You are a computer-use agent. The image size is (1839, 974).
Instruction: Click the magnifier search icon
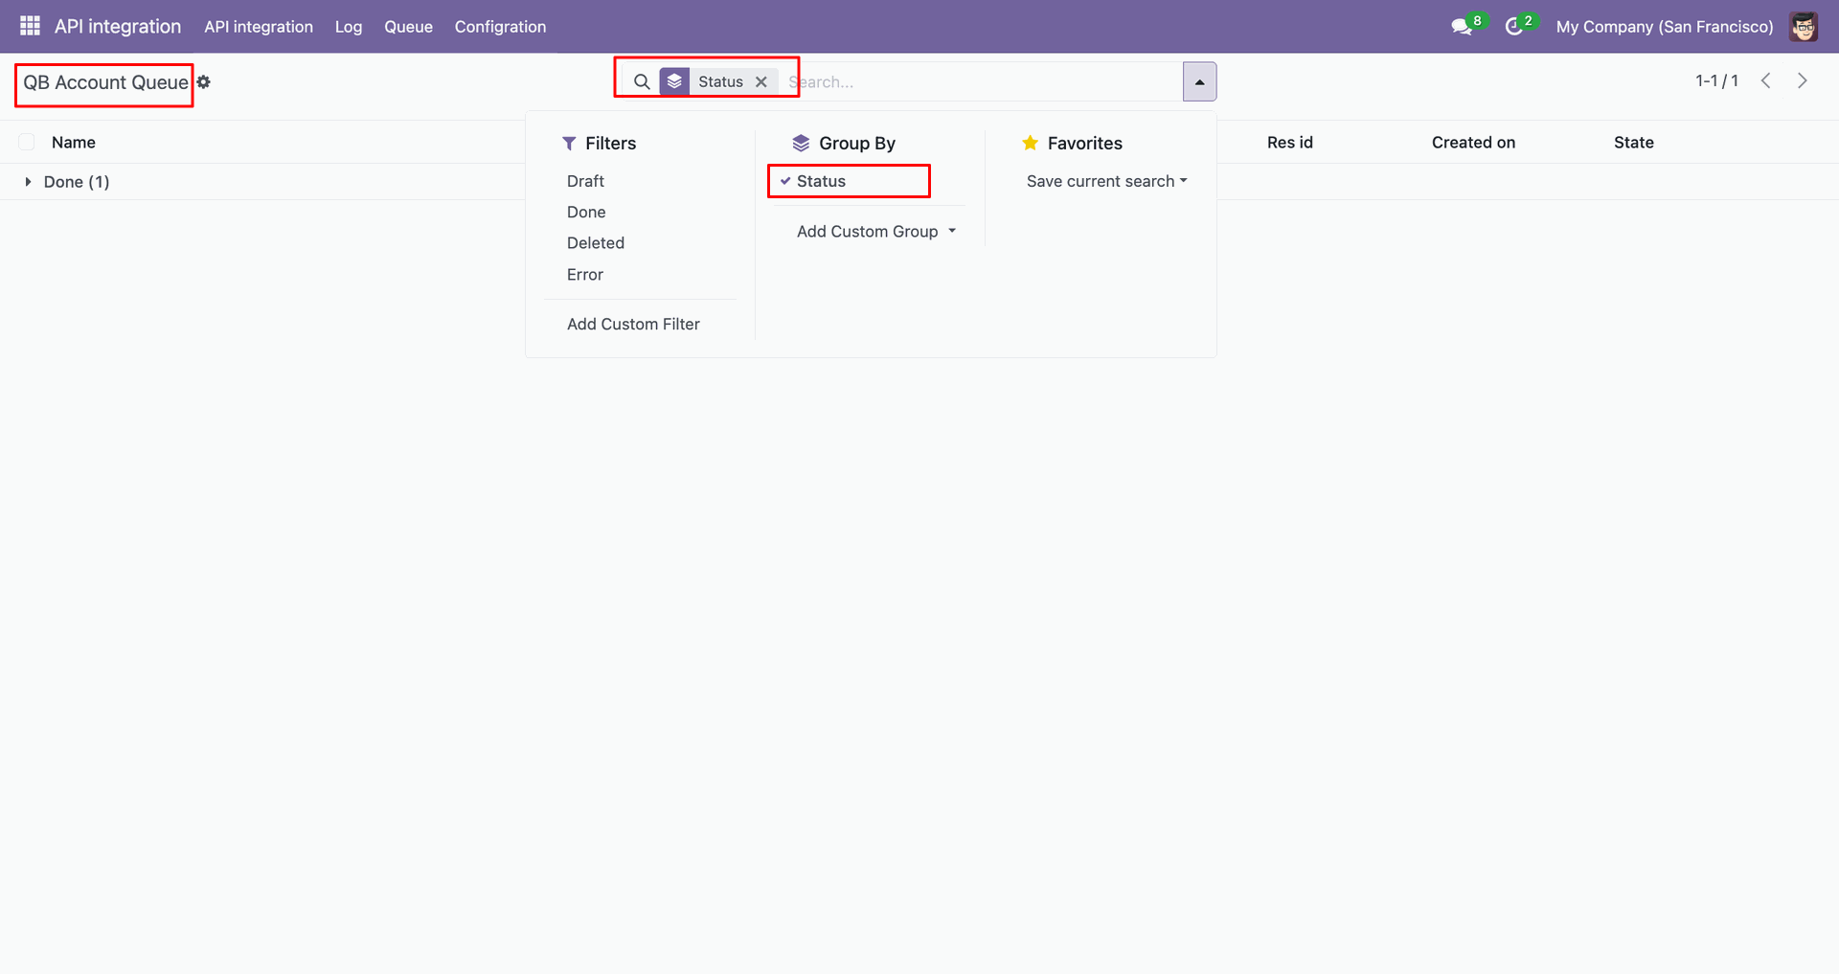(642, 81)
